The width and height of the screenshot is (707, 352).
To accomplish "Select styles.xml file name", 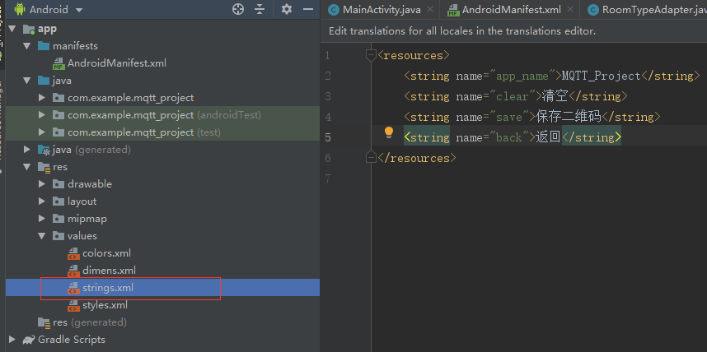I will tap(105, 305).
